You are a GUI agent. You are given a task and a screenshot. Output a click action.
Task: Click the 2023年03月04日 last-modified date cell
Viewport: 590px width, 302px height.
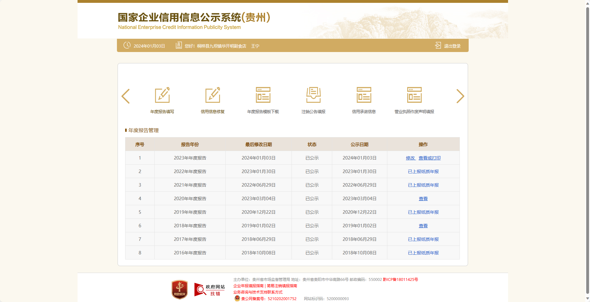click(x=259, y=199)
